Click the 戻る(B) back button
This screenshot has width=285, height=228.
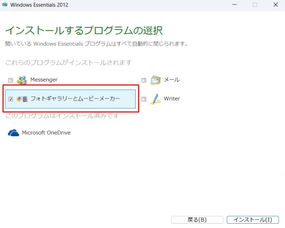[197, 220]
